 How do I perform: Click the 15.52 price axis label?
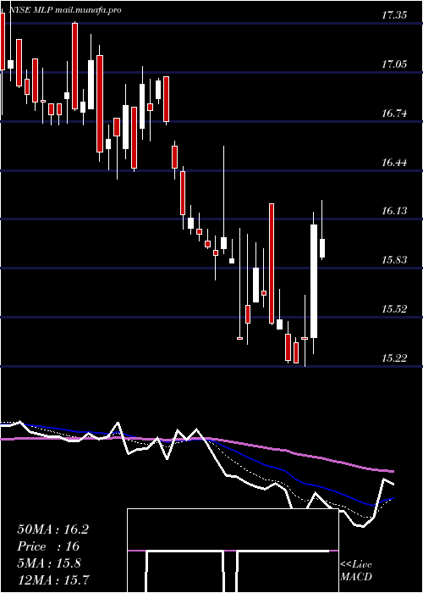coord(394,309)
